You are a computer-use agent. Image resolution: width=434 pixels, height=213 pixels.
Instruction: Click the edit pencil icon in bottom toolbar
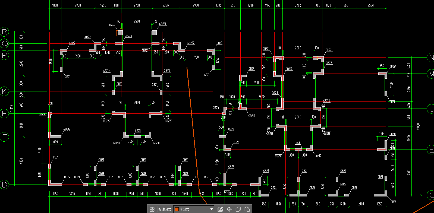click(x=220, y=209)
